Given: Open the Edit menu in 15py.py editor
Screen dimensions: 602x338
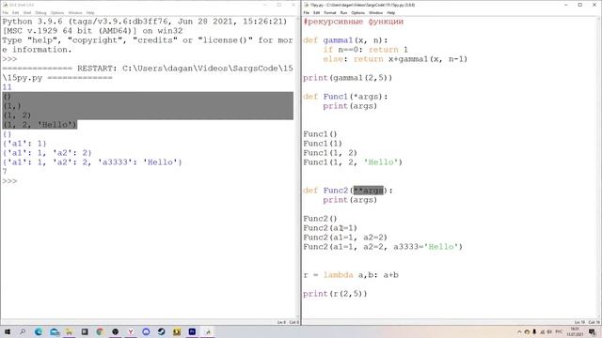Looking at the screenshot, I should point(316,12).
